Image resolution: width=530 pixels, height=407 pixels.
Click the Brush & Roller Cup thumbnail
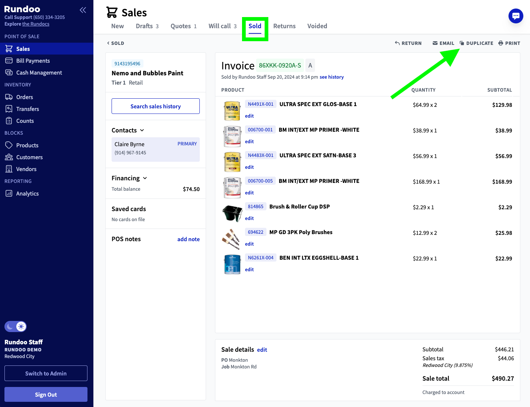(232, 213)
